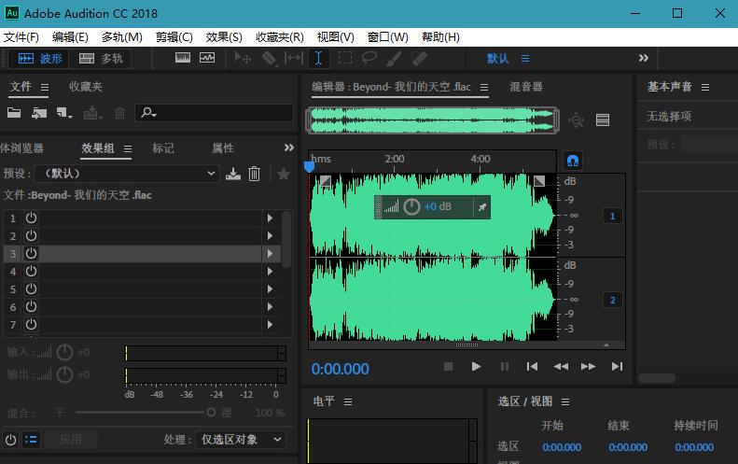Open the 处理 process dropdown
Screen dimensions: 738x464
[241, 440]
